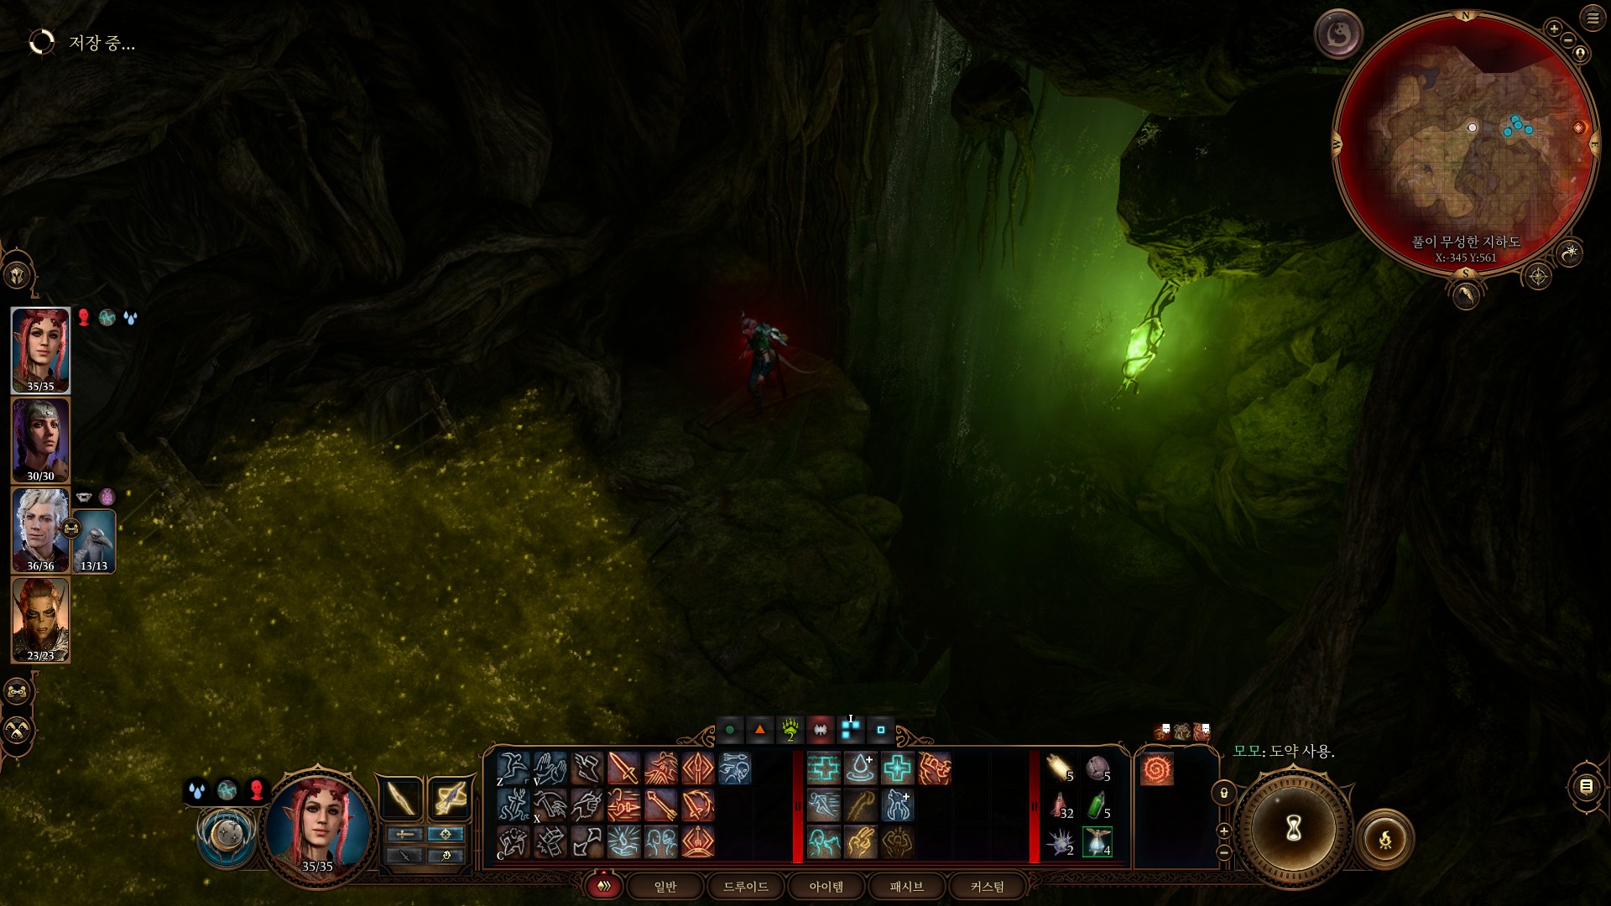This screenshot has width=1611, height=906.
Task: Filter by green circle action resource
Action: point(730,730)
